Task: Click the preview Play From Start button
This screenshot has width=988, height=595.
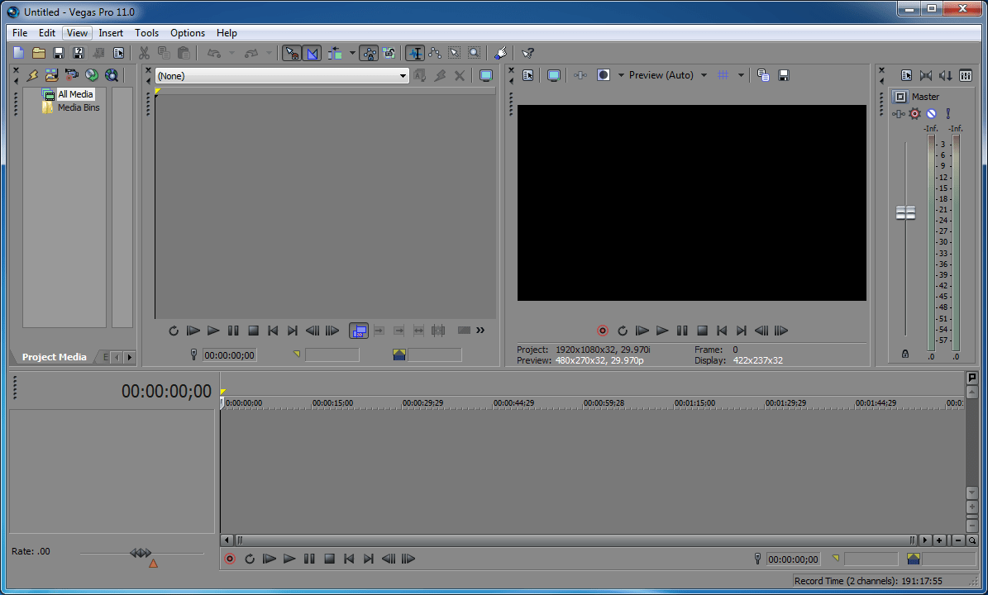Action: click(x=642, y=331)
